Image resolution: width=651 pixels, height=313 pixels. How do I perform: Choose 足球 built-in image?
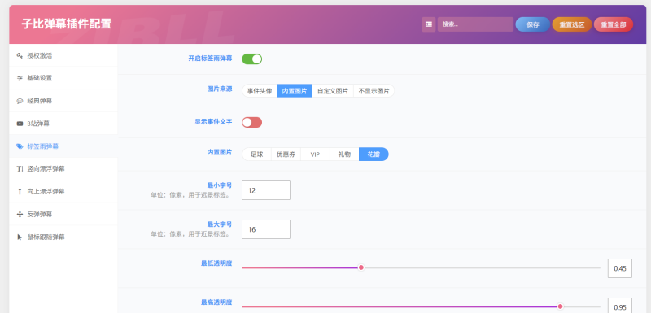[256, 154]
